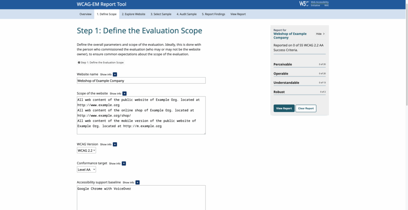Viewport: 408px width, 210px height.
Task: Open the WCAG Version dropdown
Action: (86, 150)
